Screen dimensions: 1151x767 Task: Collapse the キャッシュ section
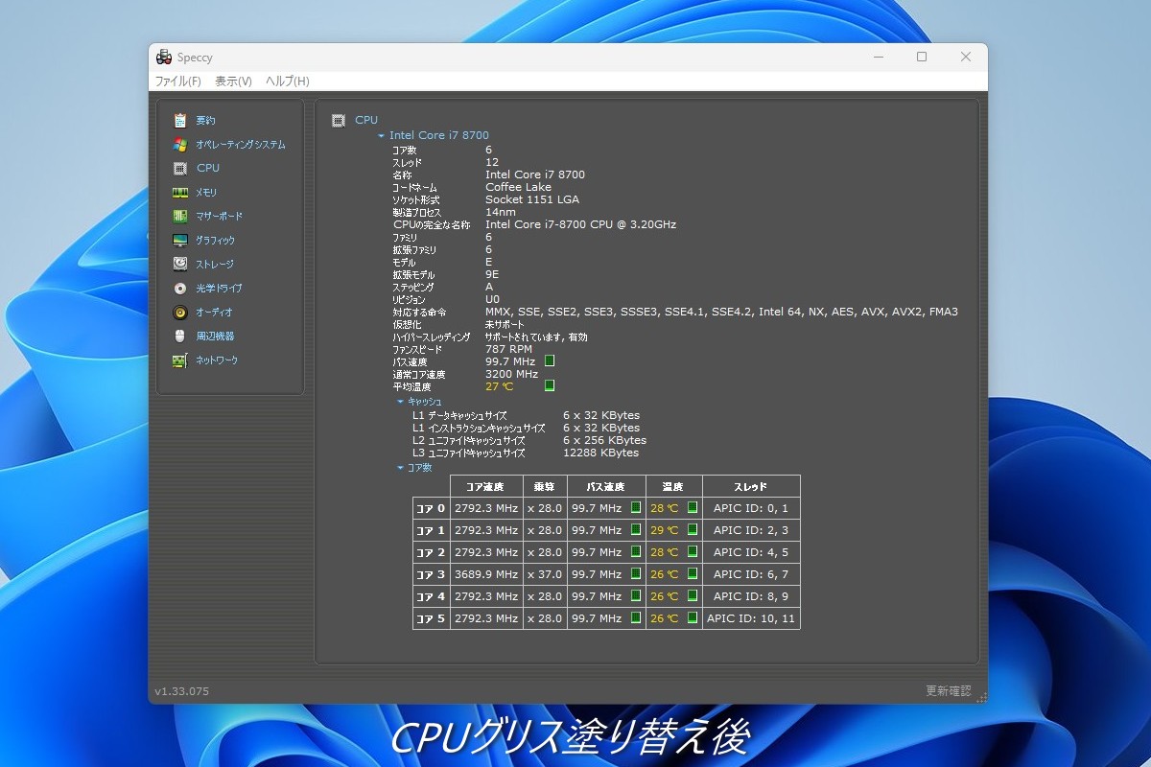click(x=401, y=402)
